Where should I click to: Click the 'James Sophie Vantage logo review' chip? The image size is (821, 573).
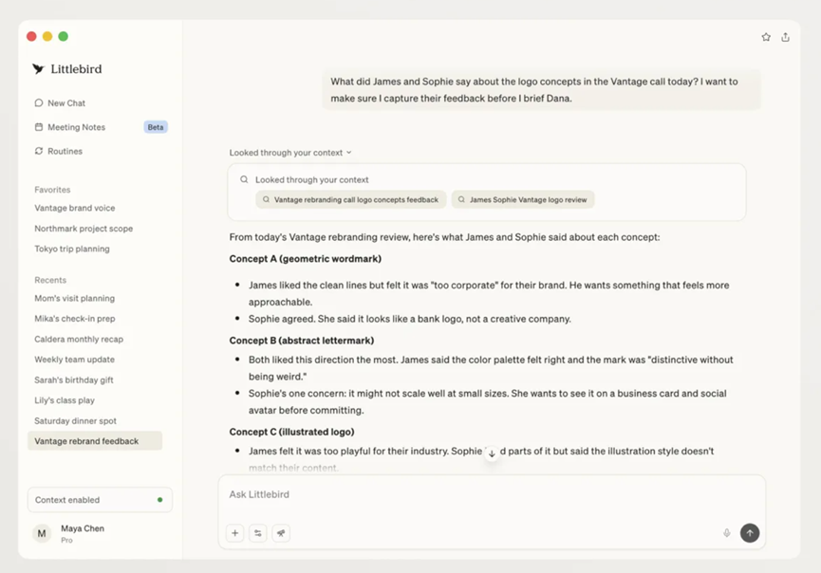(523, 199)
